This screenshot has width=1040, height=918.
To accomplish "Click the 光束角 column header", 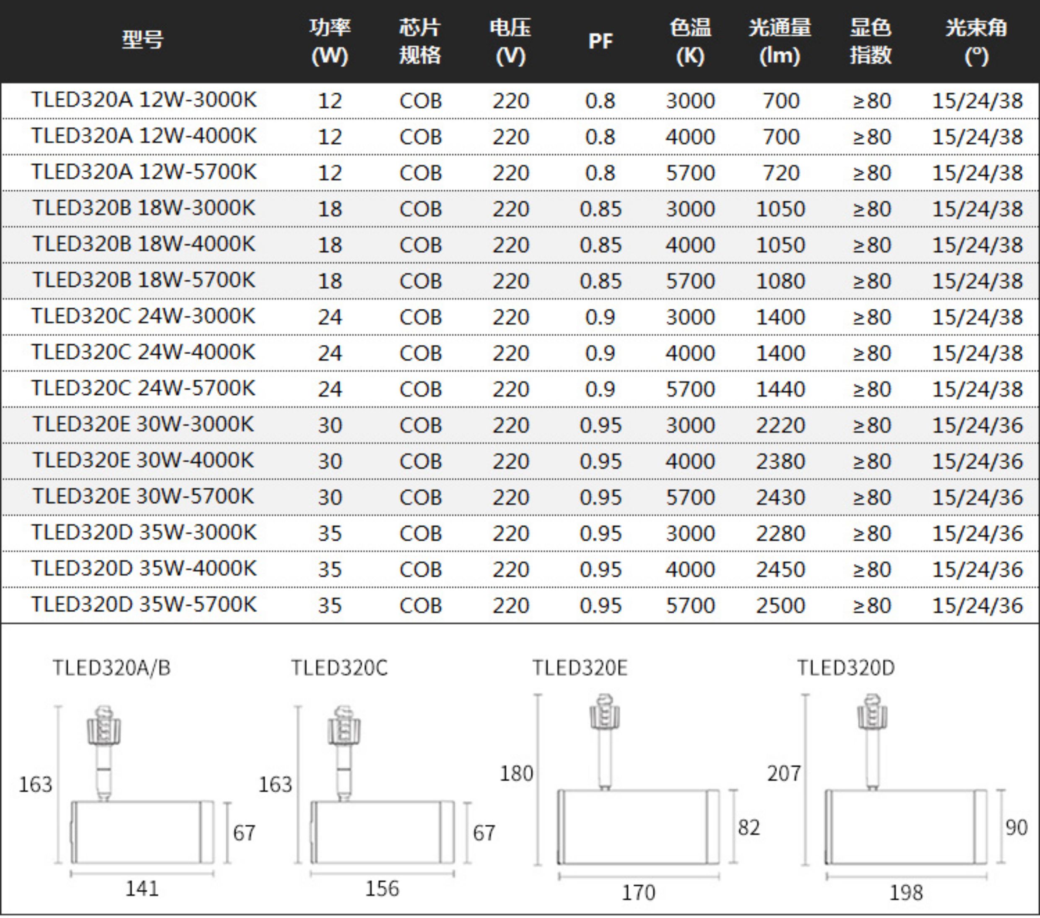I will (976, 41).
